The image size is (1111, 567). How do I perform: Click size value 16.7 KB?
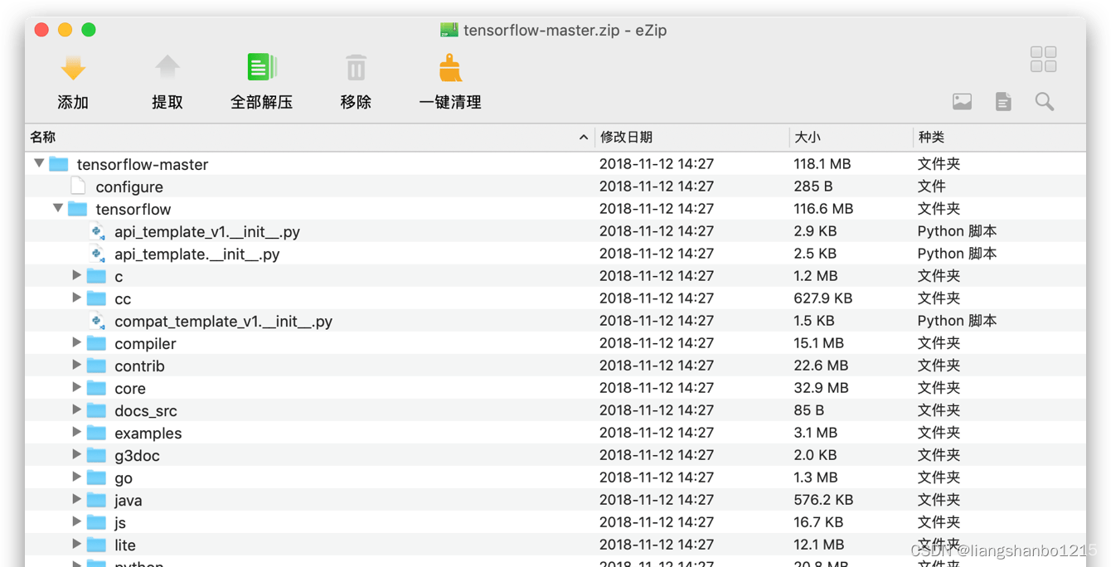coord(818,522)
